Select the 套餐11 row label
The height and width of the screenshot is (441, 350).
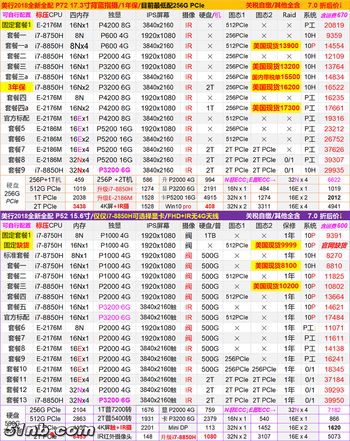tap(17, 380)
